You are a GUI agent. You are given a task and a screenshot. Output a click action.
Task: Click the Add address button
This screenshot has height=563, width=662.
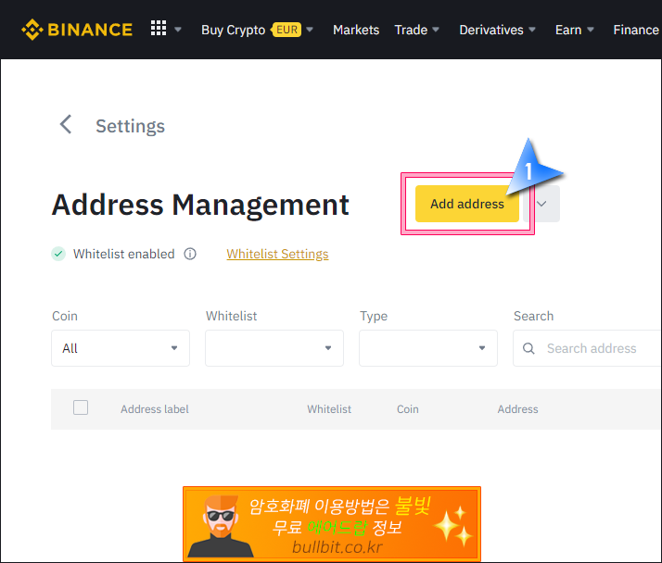click(467, 204)
